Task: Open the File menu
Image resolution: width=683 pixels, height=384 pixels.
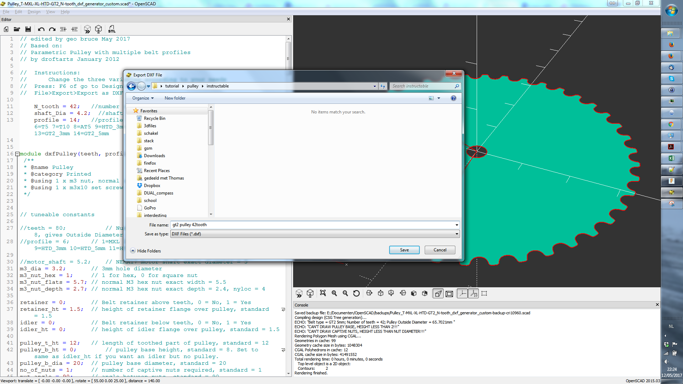Action: click(6, 12)
